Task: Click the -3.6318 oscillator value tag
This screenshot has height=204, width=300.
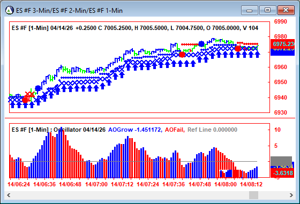Action: [x=283, y=173]
